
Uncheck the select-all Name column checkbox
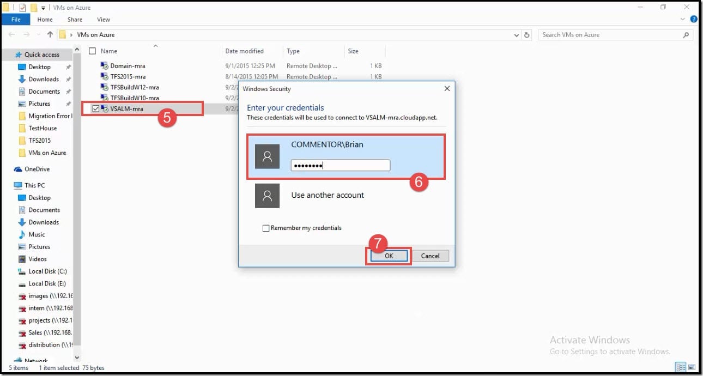coord(92,51)
